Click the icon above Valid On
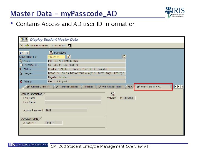Viewport: 200px width, 150px height. coord(113,94)
